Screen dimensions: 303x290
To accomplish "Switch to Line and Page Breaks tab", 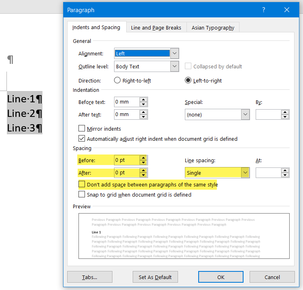I will pyautogui.click(x=156, y=28).
